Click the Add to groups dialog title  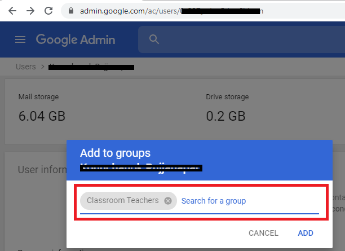(116, 153)
